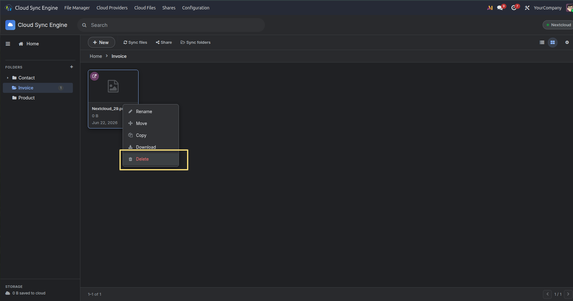Open the Cloud Files menu
This screenshot has width=573, height=301.
[145, 8]
